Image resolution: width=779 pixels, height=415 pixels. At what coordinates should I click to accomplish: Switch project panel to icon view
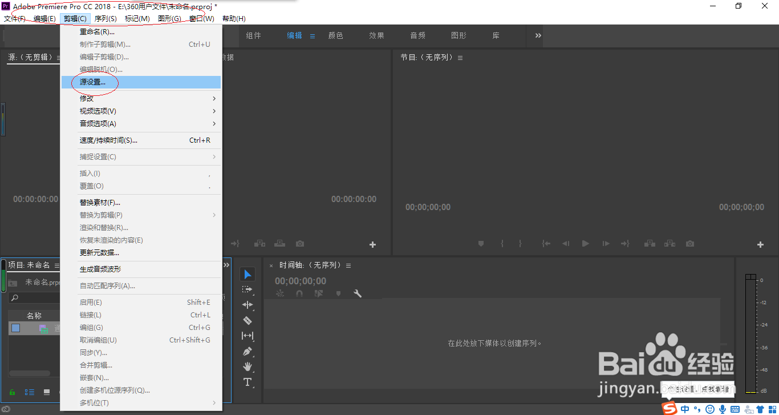(47, 392)
